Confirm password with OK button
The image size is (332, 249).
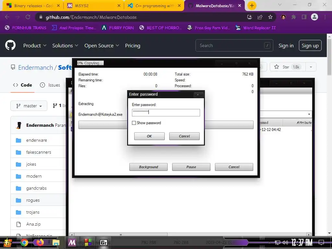(x=149, y=136)
